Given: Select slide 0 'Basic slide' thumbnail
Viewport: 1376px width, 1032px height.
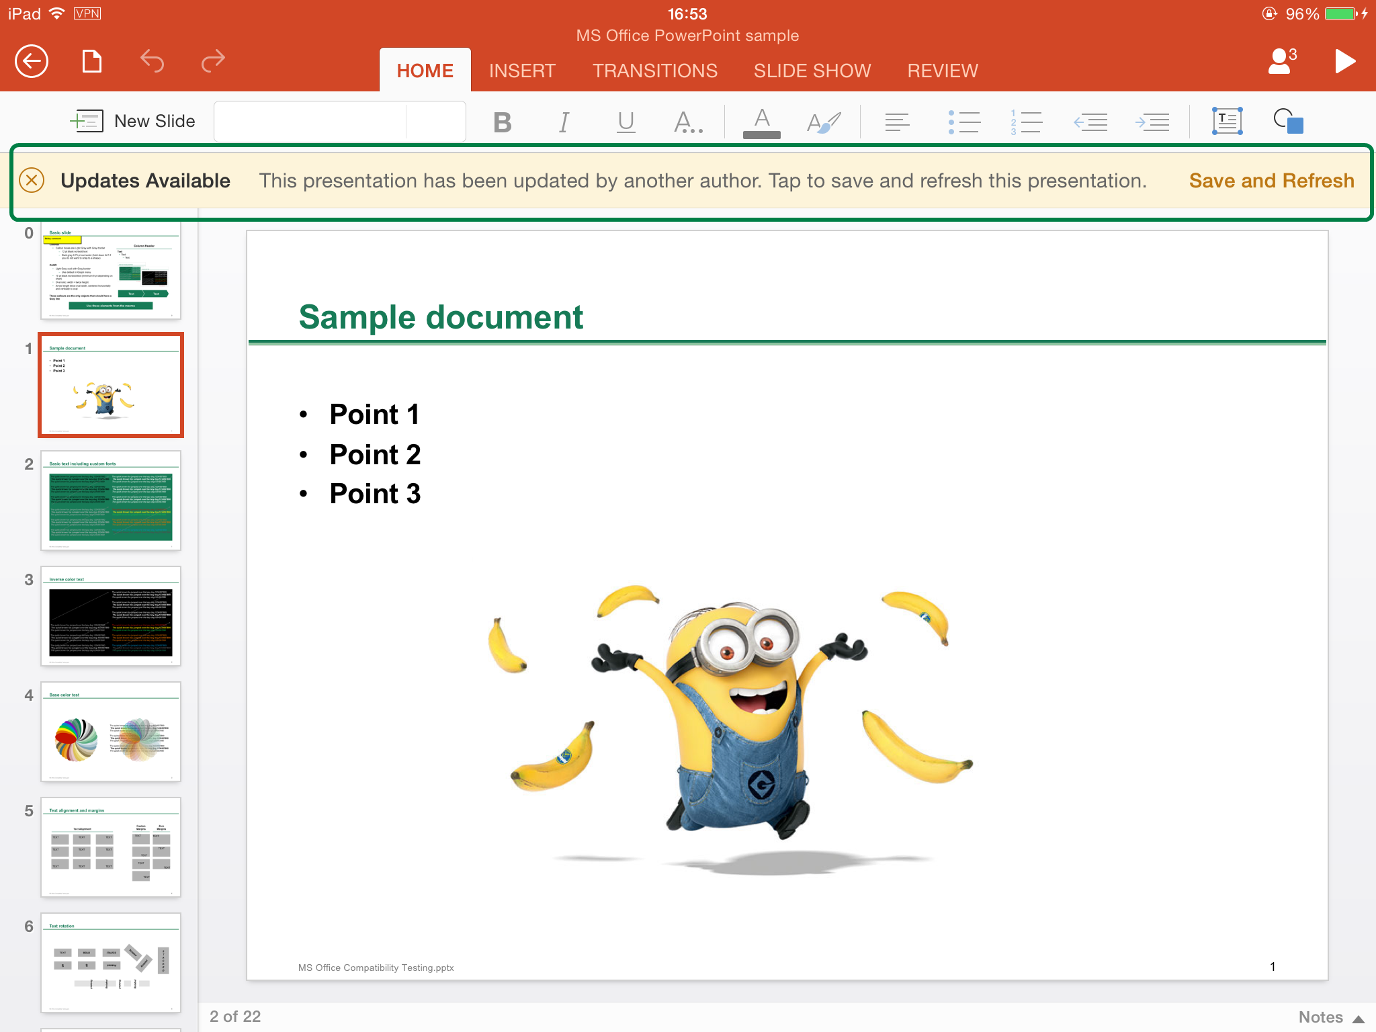Looking at the screenshot, I should (x=111, y=271).
